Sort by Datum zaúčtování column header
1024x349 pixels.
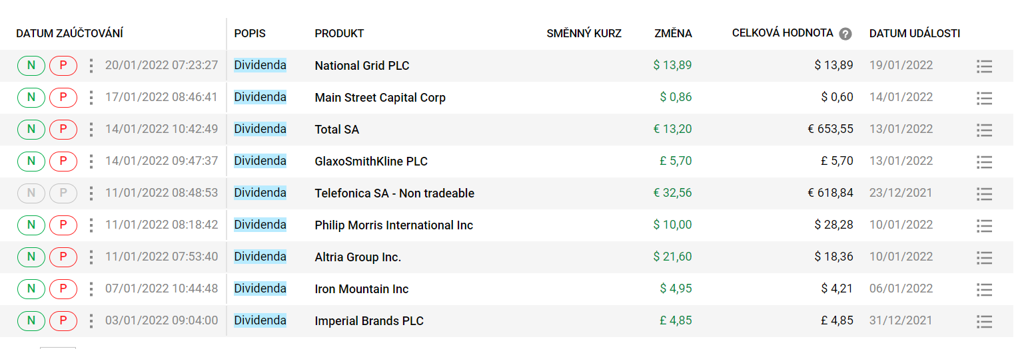coord(70,33)
